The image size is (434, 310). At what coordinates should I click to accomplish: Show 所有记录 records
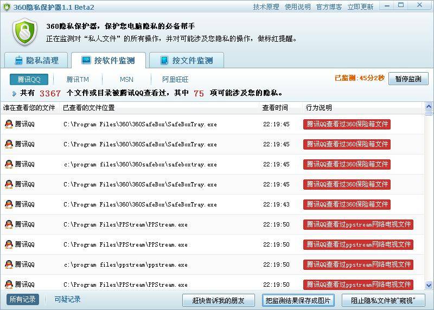(23, 299)
